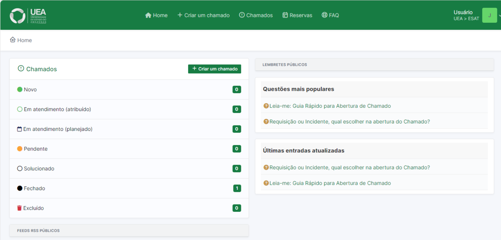This screenshot has width=501, height=240.
Task: Select Criar um chamado in top navigation
Action: [204, 15]
